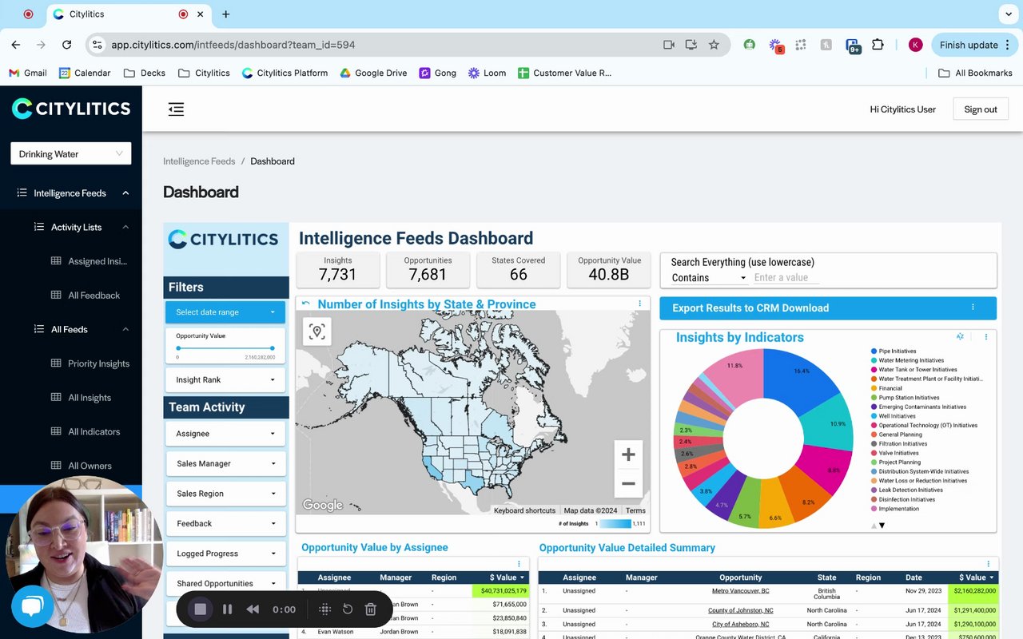Open All Insights in the sidebar

(81, 398)
